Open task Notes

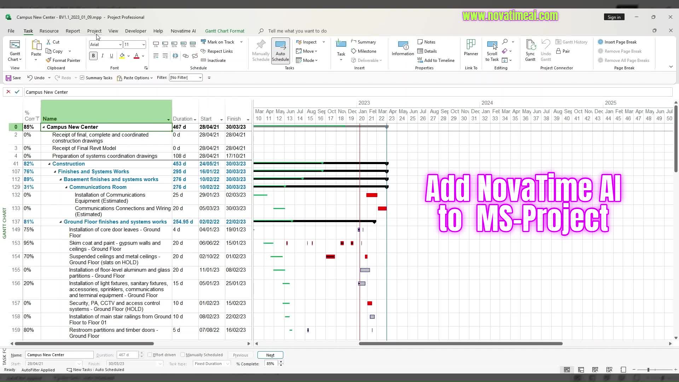click(x=426, y=42)
